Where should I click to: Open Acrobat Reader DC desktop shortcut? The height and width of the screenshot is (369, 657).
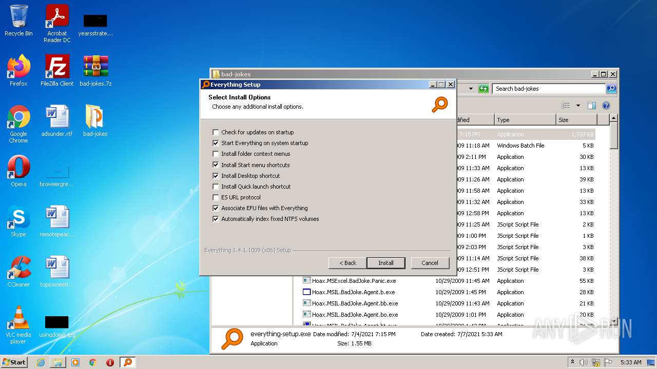click(x=57, y=23)
